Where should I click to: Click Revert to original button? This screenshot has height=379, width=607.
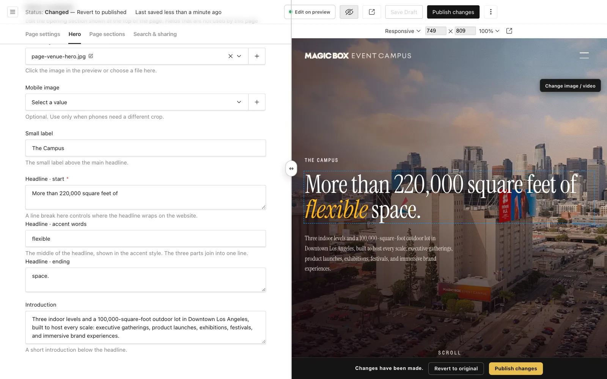coord(456,368)
